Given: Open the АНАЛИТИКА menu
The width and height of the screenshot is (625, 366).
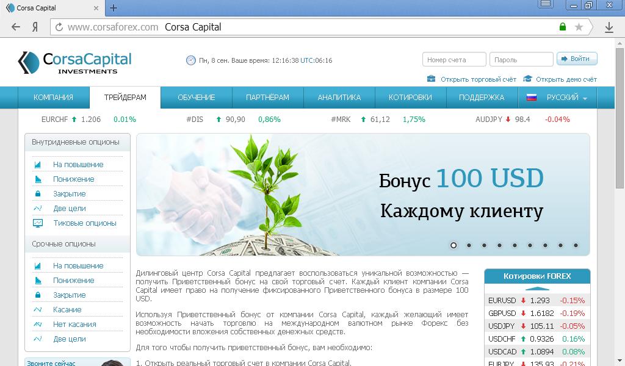Looking at the screenshot, I should (x=339, y=97).
